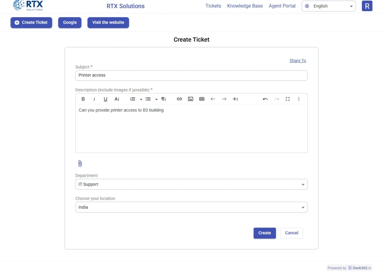Click inside the Subject input field
Image resolution: width=383 pixels, height=272 pixels.
pyautogui.click(x=191, y=75)
